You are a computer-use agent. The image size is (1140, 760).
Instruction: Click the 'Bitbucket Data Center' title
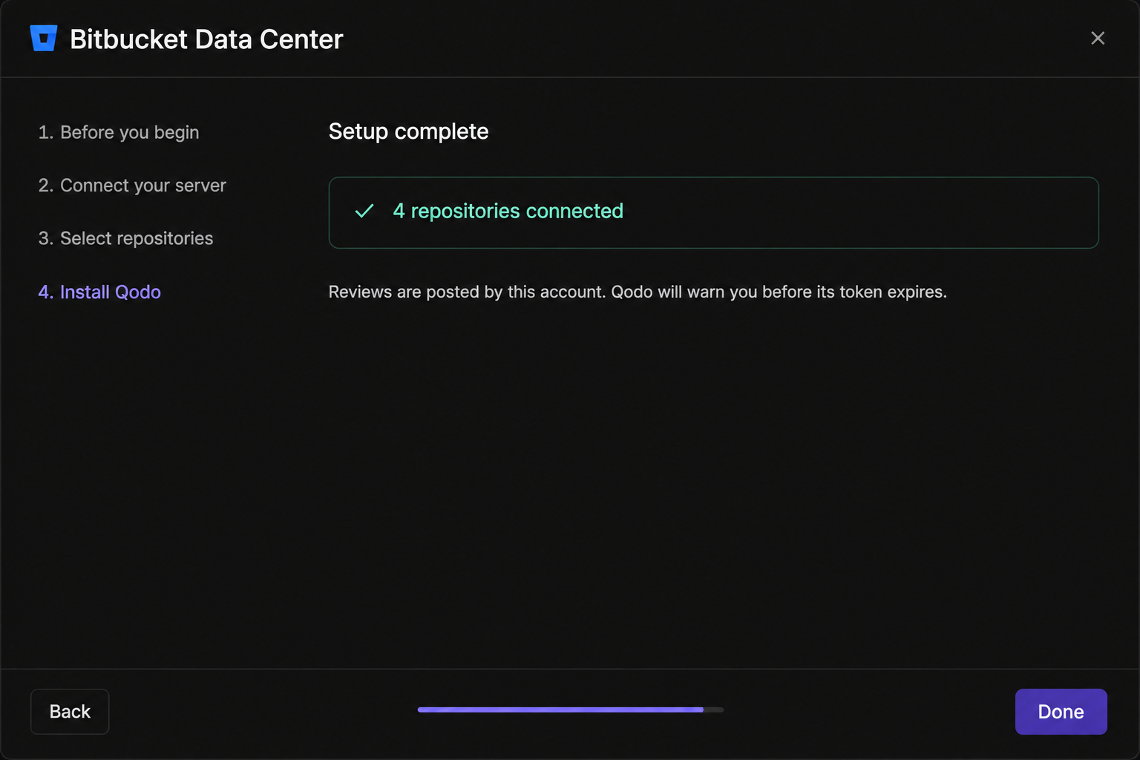[x=206, y=39]
